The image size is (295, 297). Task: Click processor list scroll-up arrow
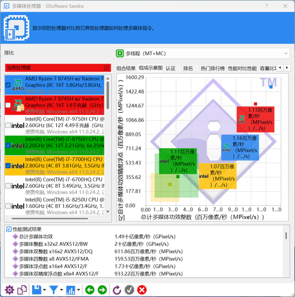click(x=108, y=78)
